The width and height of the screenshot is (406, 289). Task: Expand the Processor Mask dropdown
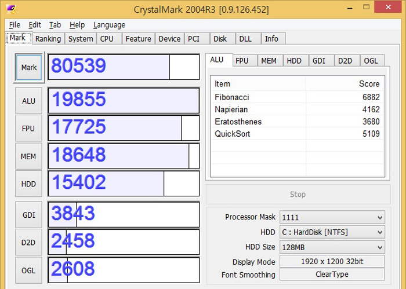tap(332, 217)
